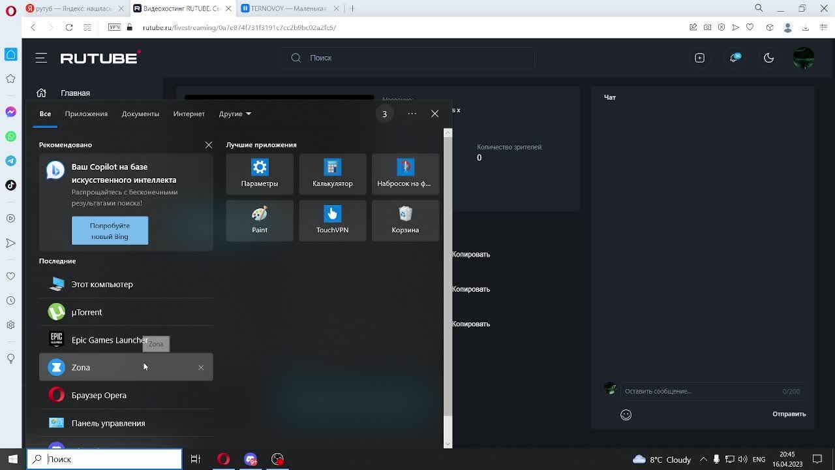Open a new browser tab

point(352,8)
